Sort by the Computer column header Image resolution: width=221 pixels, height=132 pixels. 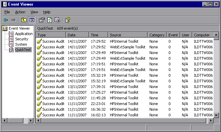pos(203,35)
